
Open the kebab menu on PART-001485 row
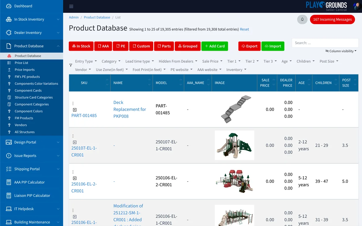(x=73, y=102)
